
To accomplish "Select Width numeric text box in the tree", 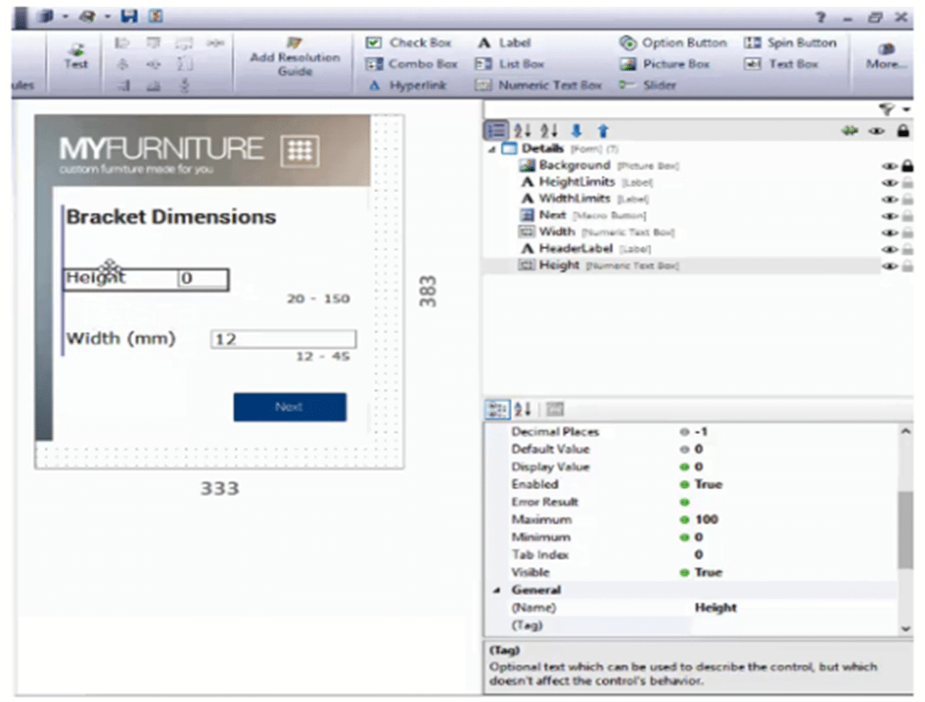I will coord(596,232).
